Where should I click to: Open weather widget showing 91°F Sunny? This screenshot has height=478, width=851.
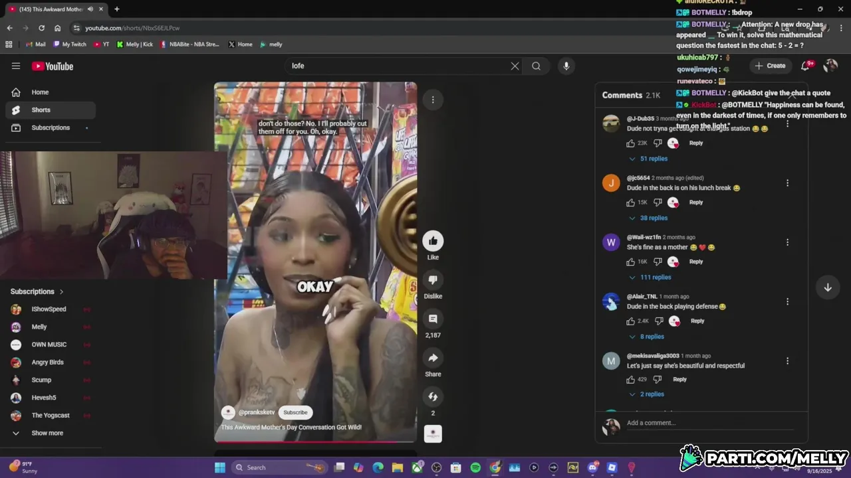[23, 467]
